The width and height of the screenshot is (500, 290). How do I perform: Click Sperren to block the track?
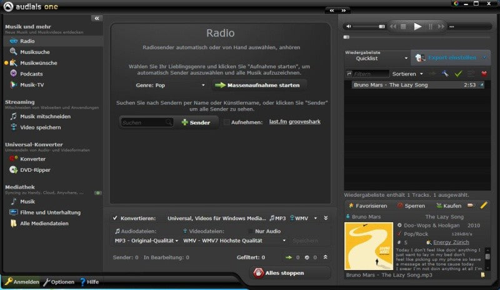[411, 206]
